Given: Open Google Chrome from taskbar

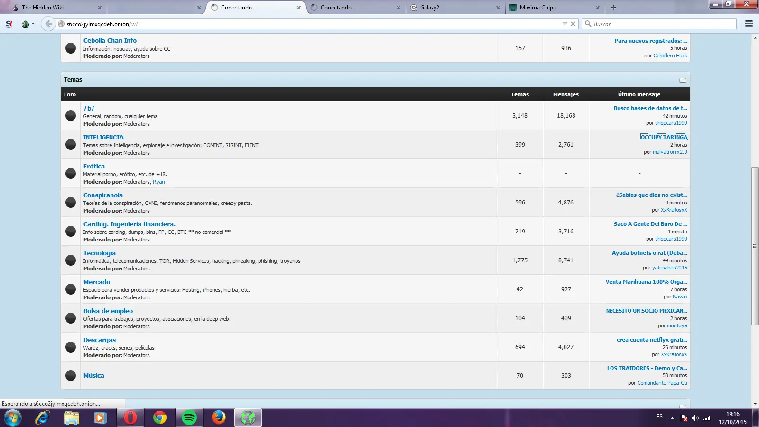Looking at the screenshot, I should pos(160,418).
